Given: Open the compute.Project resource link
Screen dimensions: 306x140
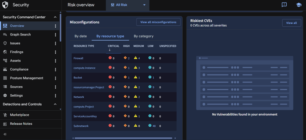Looking at the screenshot, I should click(84, 106).
